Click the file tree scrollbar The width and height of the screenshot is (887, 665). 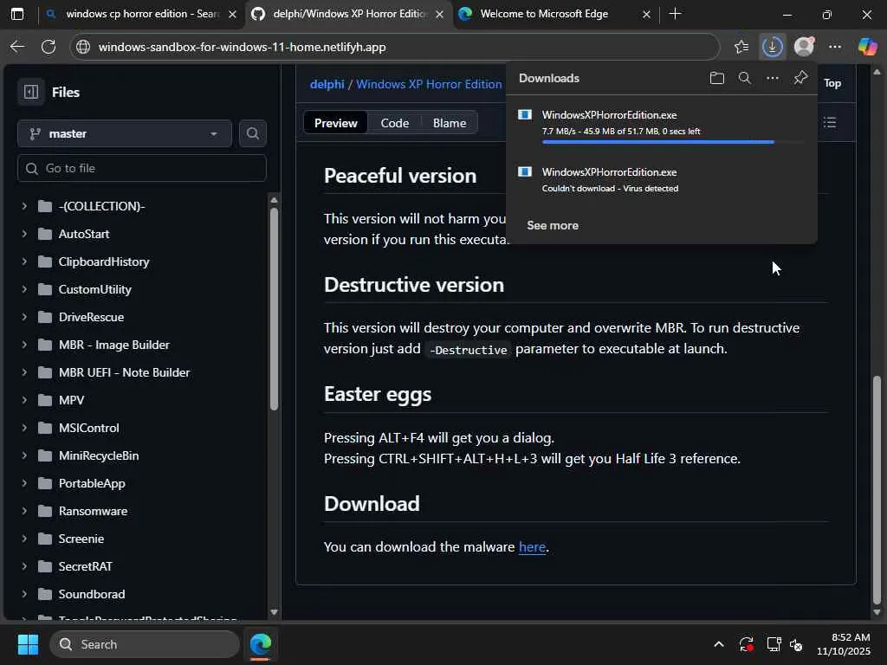pyautogui.click(x=274, y=309)
